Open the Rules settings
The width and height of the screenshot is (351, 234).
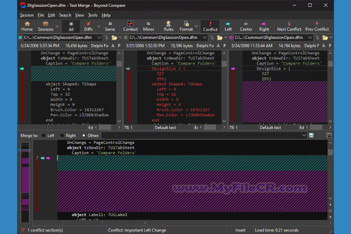click(168, 26)
